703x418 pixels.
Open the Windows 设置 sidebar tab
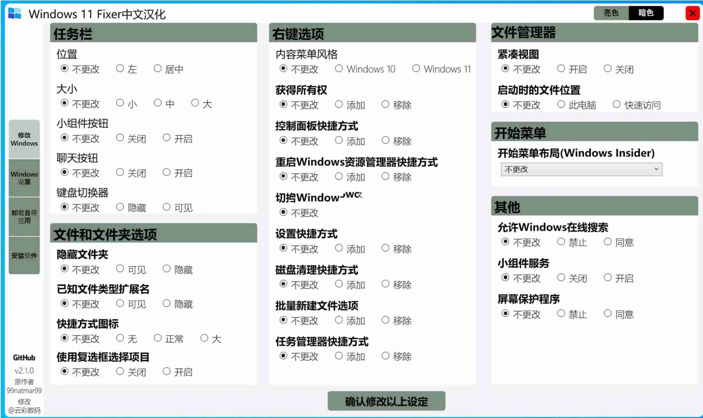pos(24,178)
